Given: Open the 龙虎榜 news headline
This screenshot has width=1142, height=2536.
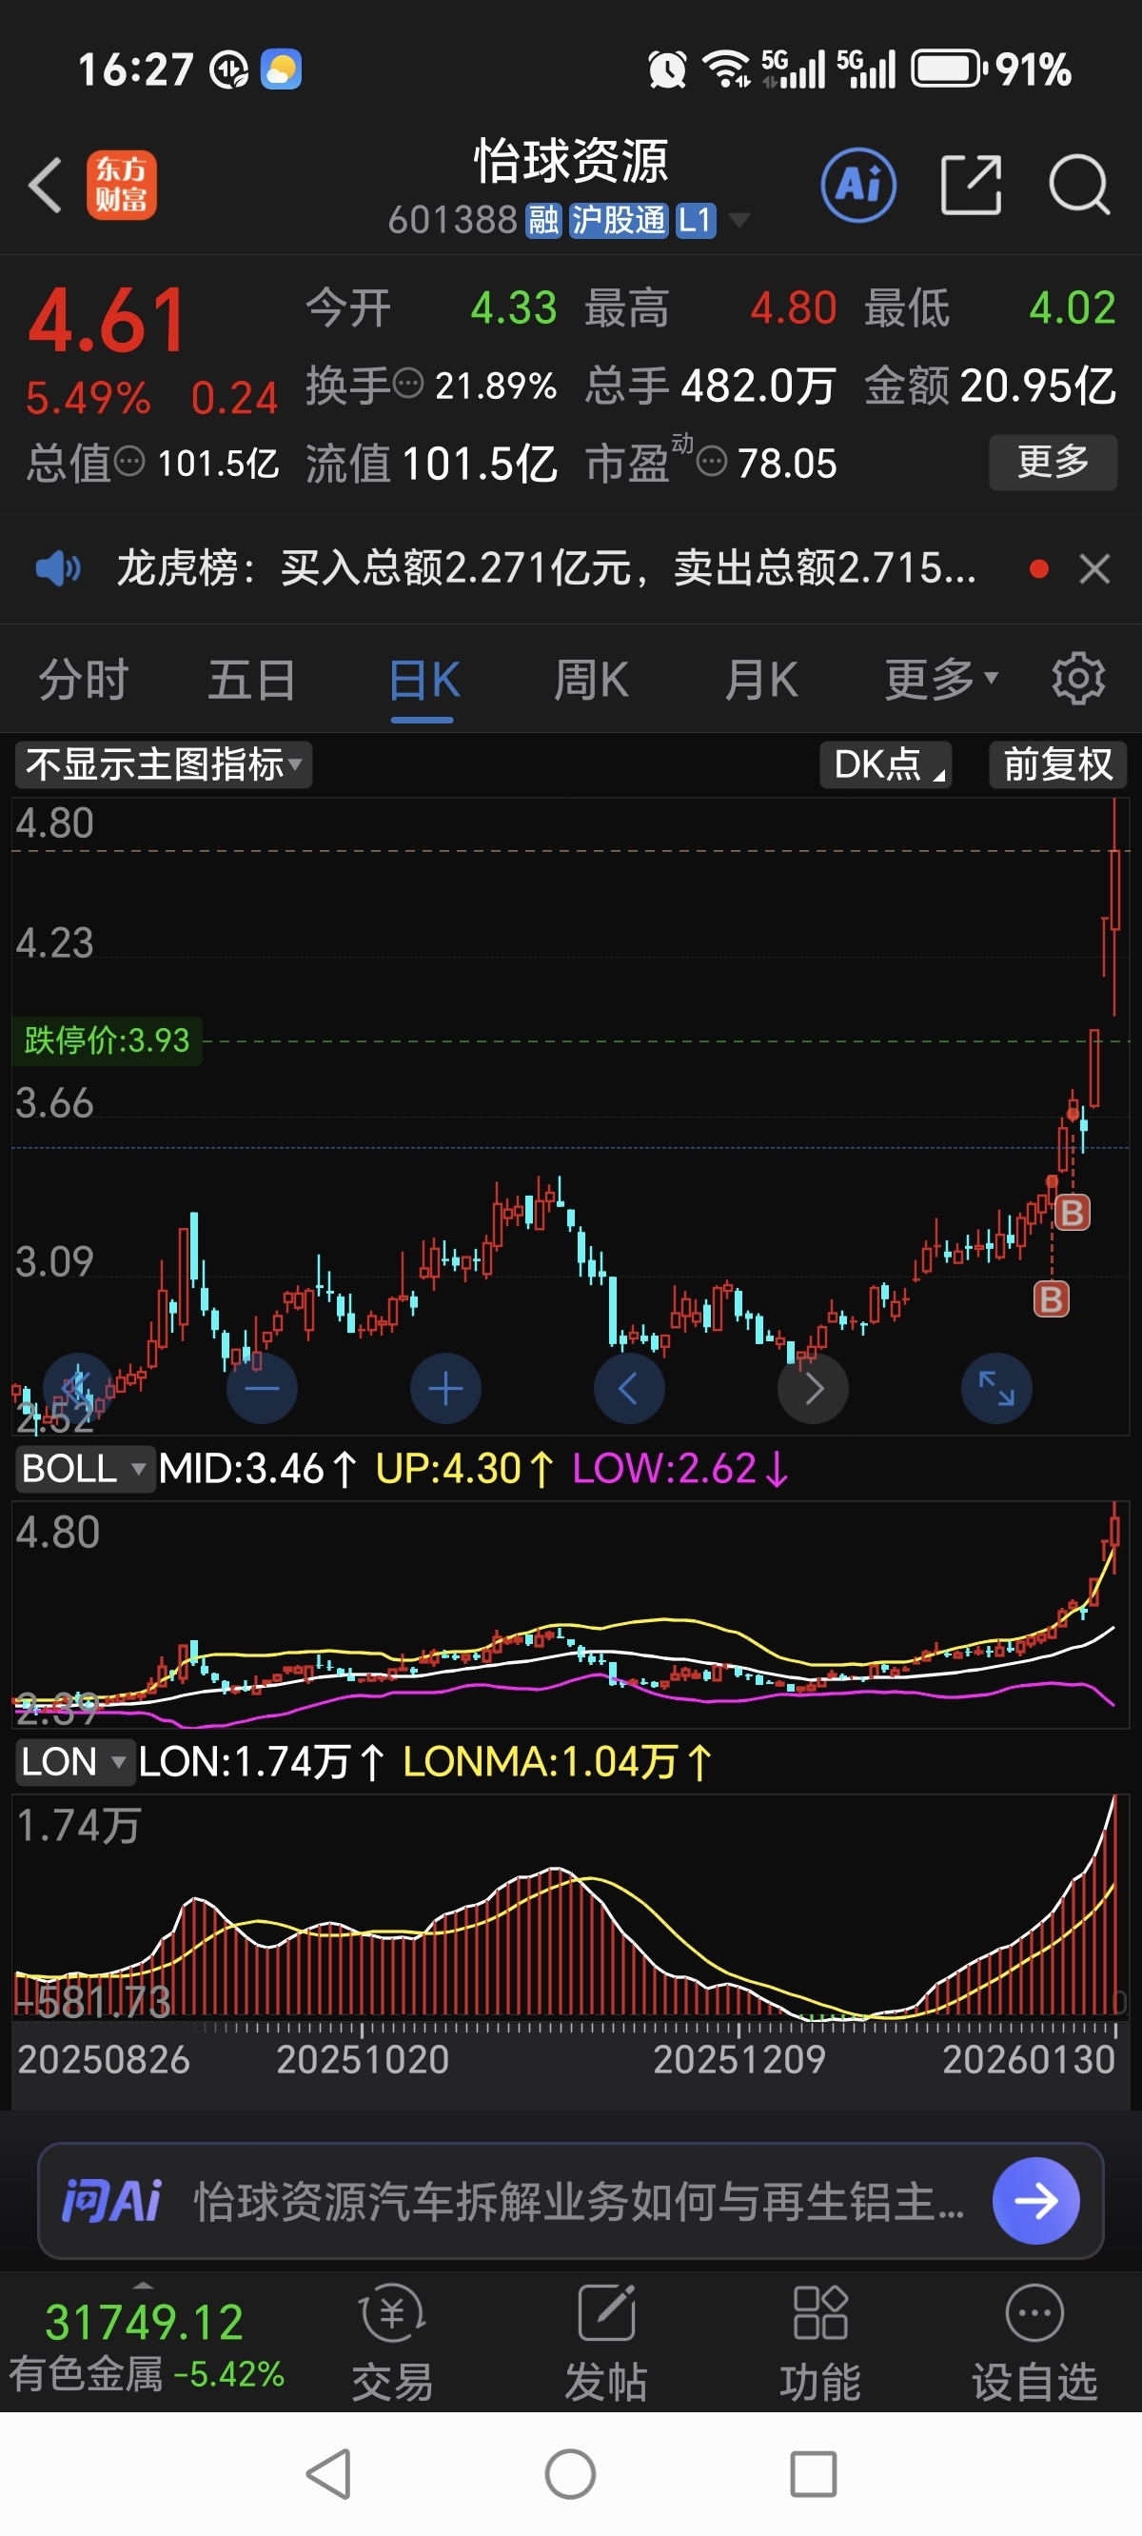Looking at the screenshot, I should pos(546,568).
